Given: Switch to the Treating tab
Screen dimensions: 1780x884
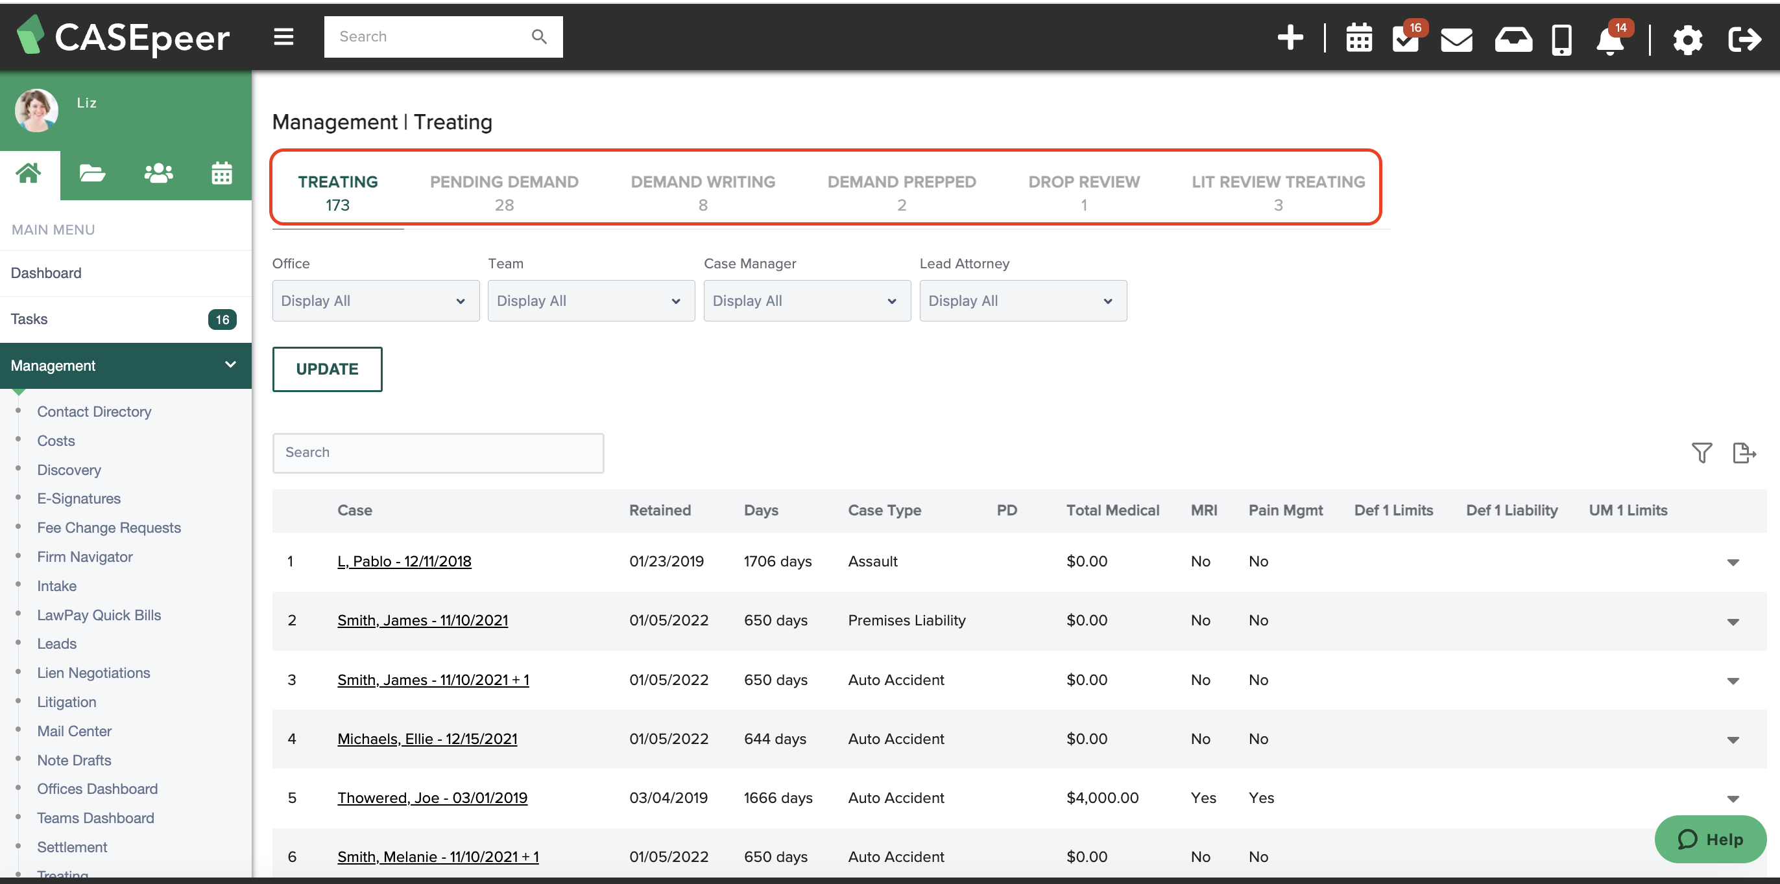Looking at the screenshot, I should coord(338,192).
